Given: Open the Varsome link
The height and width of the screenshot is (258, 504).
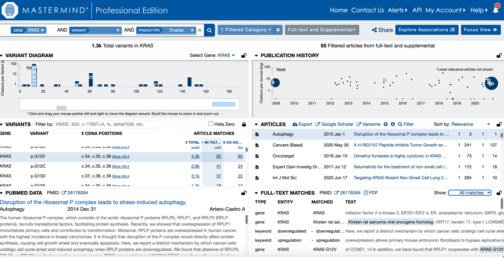Looking at the screenshot, I should (x=368, y=124).
